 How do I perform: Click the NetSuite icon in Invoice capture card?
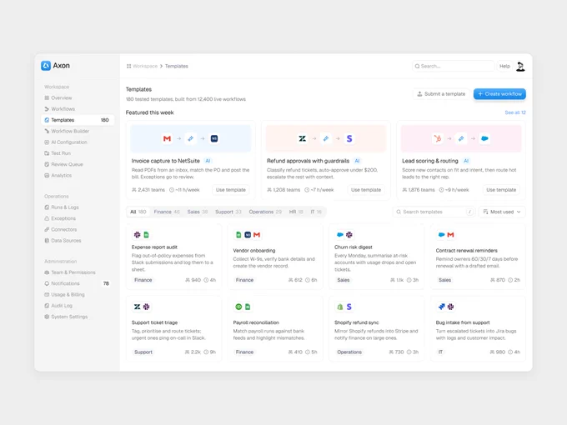point(214,139)
